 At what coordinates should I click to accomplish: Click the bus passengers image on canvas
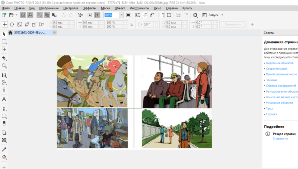tap(176, 82)
